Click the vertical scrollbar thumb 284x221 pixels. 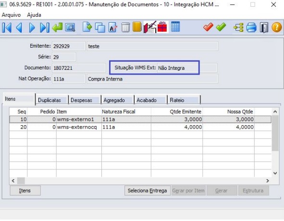tap(275, 133)
